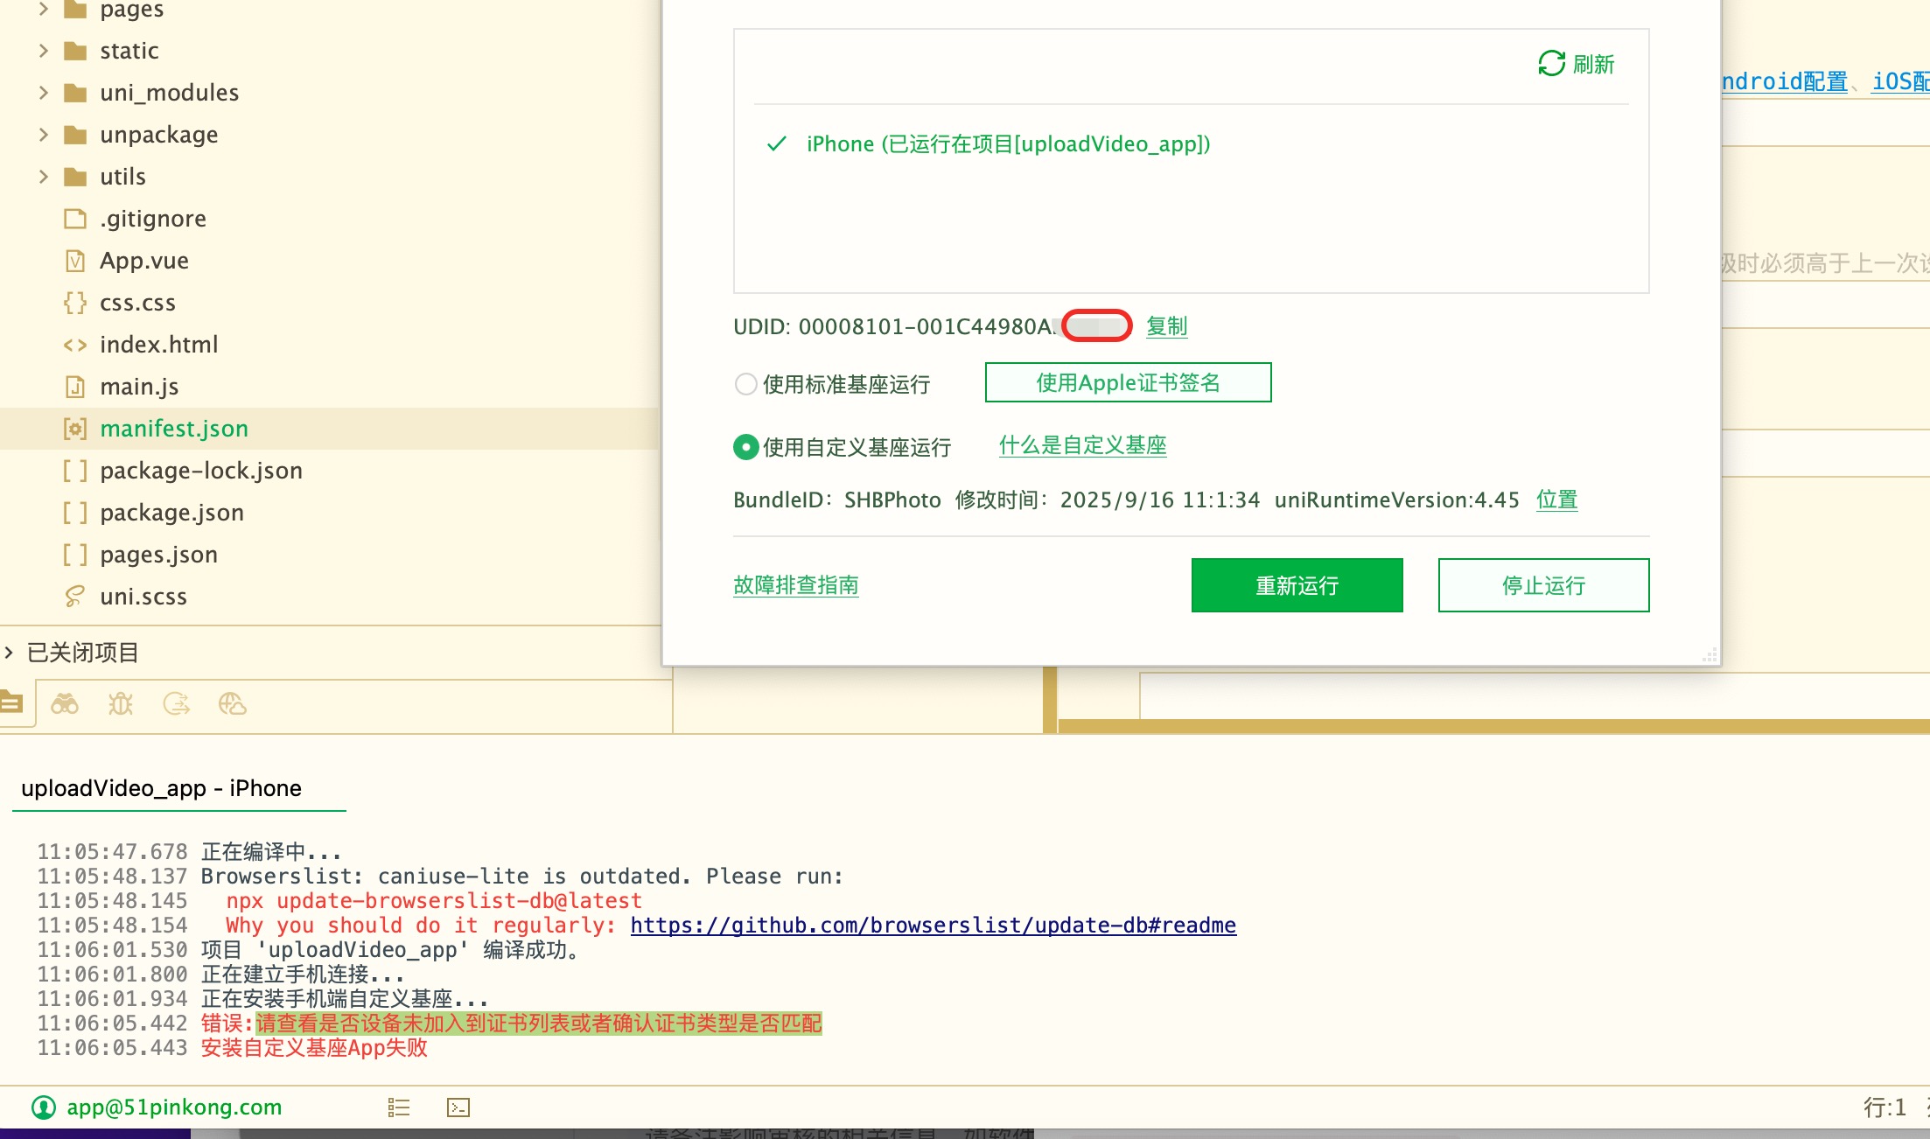The image size is (1930, 1139).
Task: Click the sync arrows panel icon
Action: (x=176, y=704)
